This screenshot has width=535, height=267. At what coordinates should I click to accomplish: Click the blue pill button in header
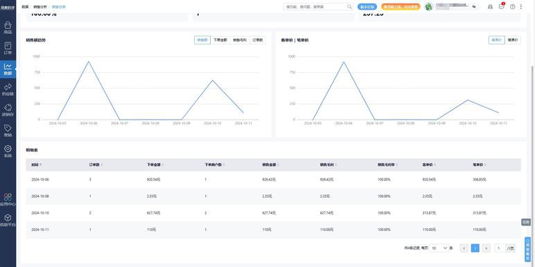click(367, 6)
